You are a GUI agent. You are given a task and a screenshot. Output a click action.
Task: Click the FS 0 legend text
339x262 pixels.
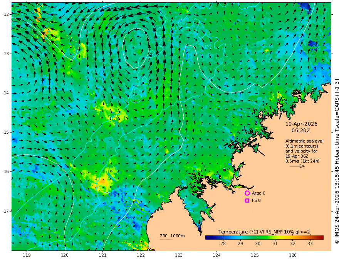tap(256, 201)
